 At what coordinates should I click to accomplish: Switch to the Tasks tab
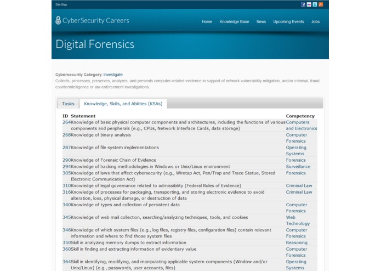(68, 104)
